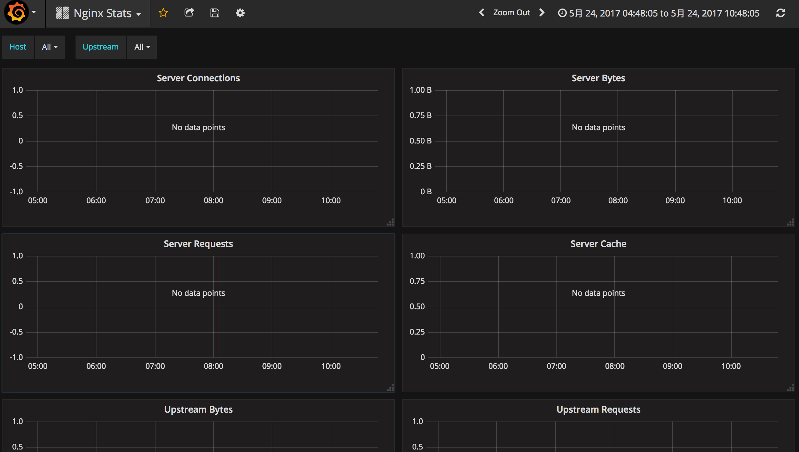Click the Server Connections panel resize handle

click(x=391, y=222)
